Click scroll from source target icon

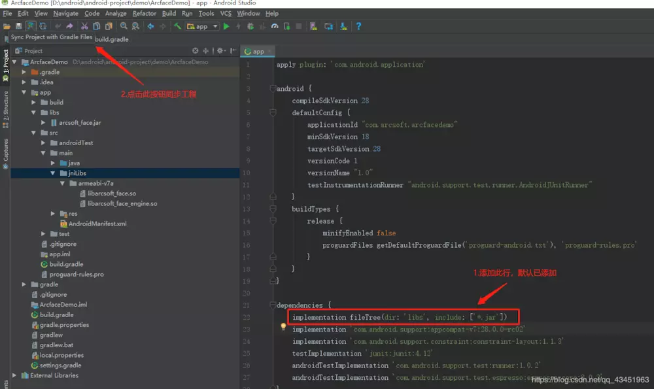click(195, 51)
